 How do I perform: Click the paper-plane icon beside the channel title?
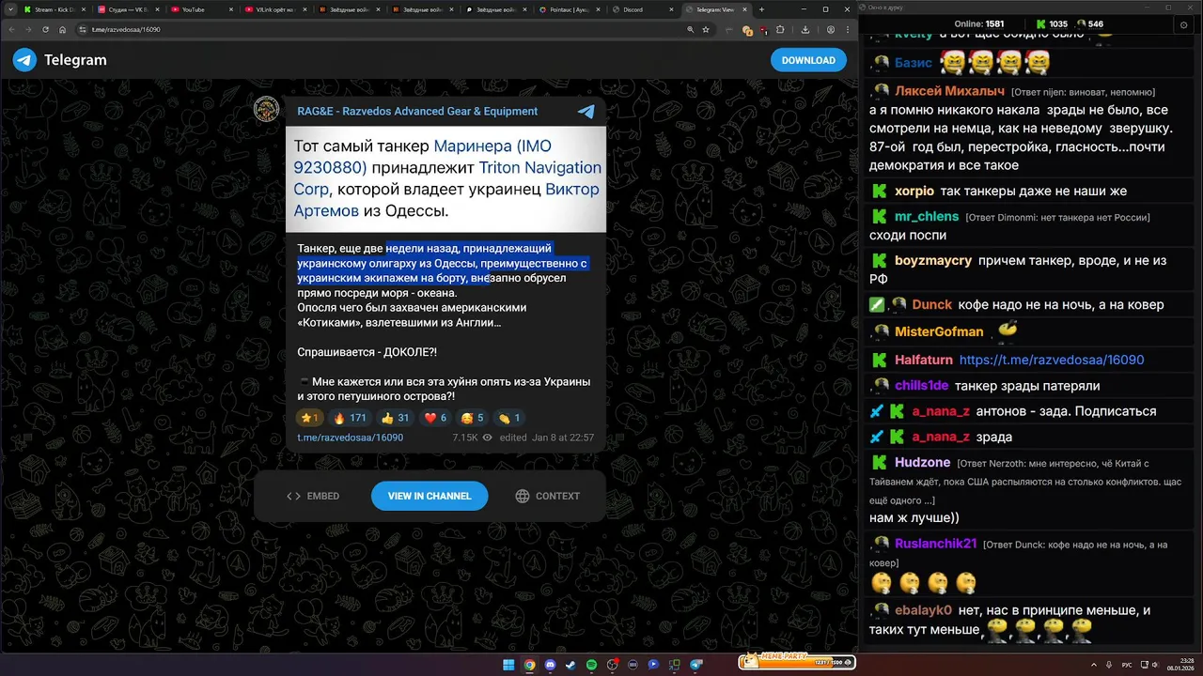[x=586, y=111]
